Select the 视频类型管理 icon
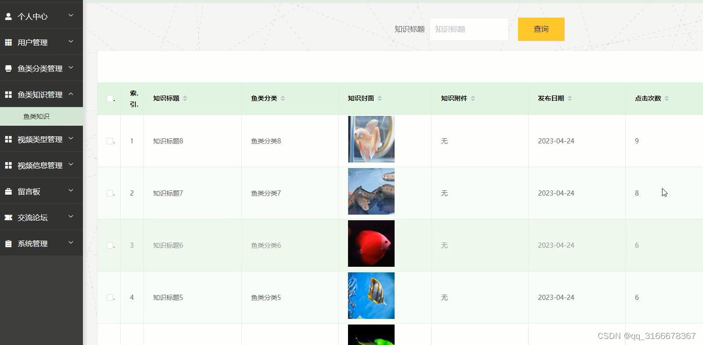Image resolution: width=703 pixels, height=345 pixels. tap(7, 139)
